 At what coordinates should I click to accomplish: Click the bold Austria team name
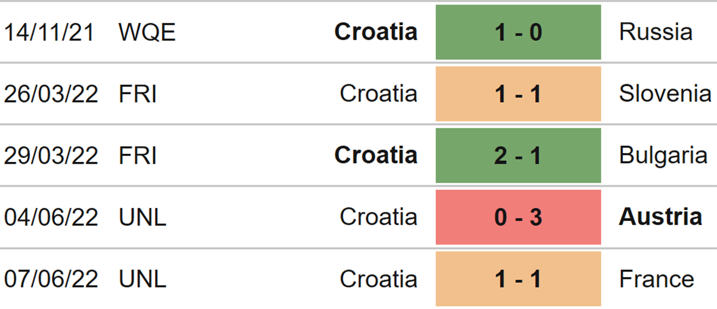point(661,217)
